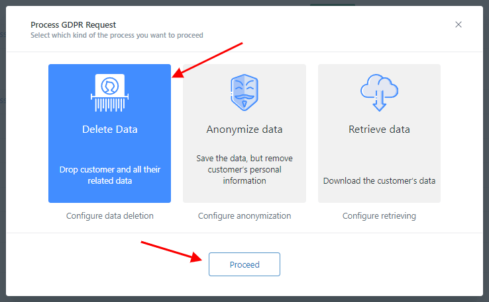This screenshot has width=489, height=302.
Task: Click the shredder icon on Delete Data card
Action: coord(109,93)
